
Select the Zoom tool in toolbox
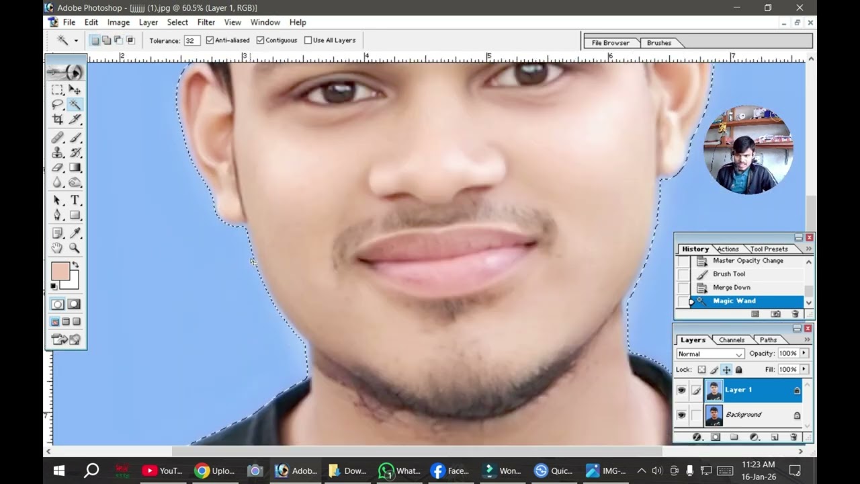click(x=75, y=248)
